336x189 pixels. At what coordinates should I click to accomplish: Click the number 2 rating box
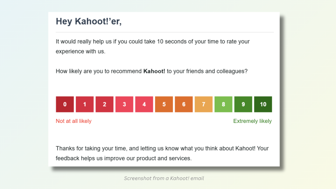tap(104, 104)
